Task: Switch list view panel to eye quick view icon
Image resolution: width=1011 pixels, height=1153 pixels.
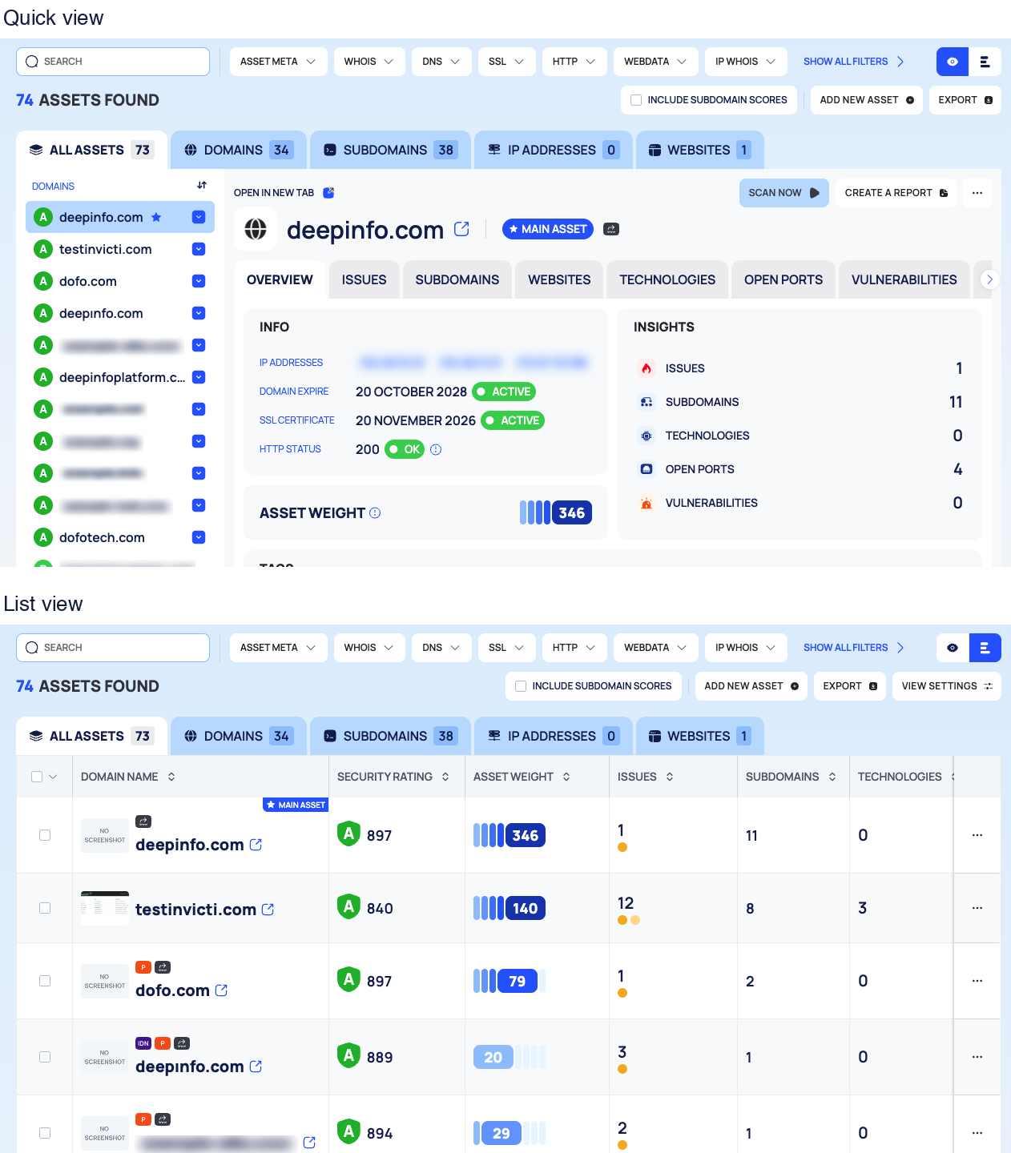Action: [953, 648]
